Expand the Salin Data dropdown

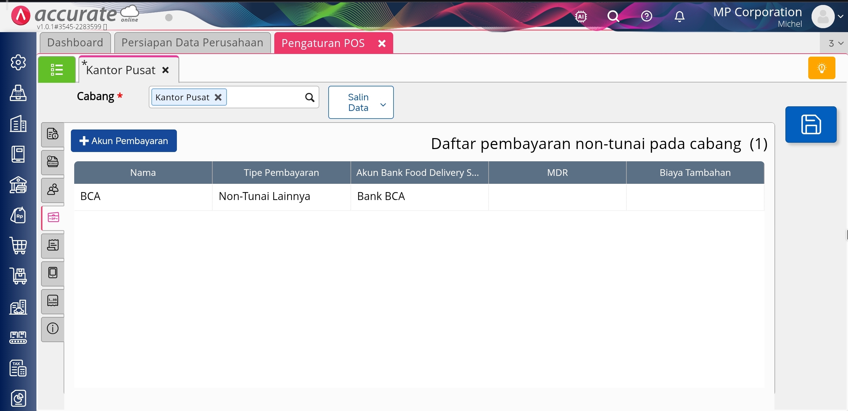pos(361,102)
